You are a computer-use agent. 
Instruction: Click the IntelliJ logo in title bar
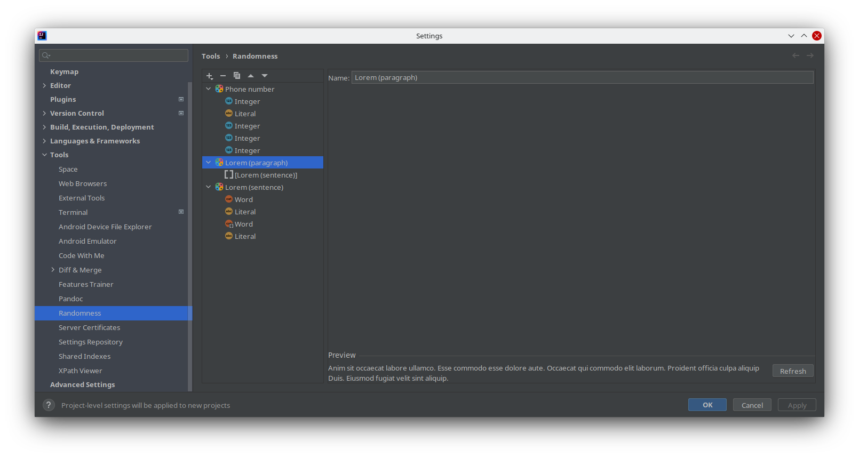(42, 36)
